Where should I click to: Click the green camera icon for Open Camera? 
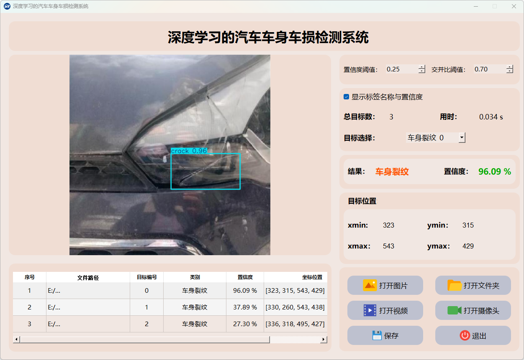click(x=455, y=310)
